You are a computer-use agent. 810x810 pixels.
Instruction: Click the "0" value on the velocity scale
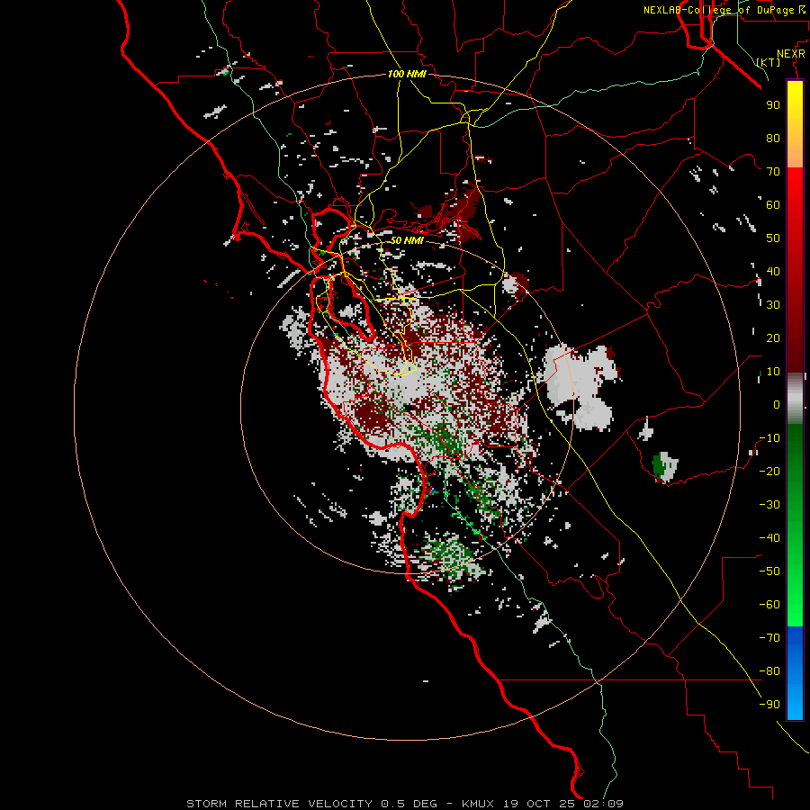(x=777, y=405)
